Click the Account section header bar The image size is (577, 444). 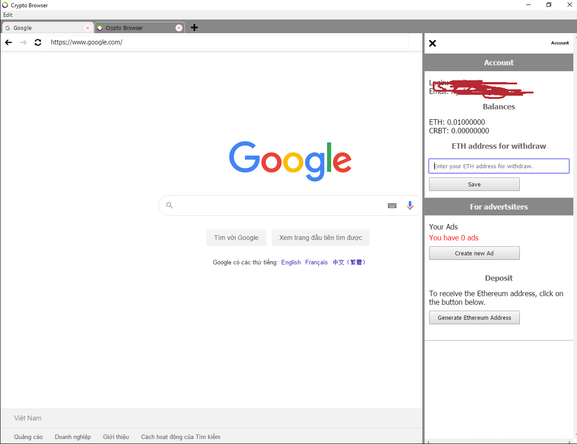point(499,63)
